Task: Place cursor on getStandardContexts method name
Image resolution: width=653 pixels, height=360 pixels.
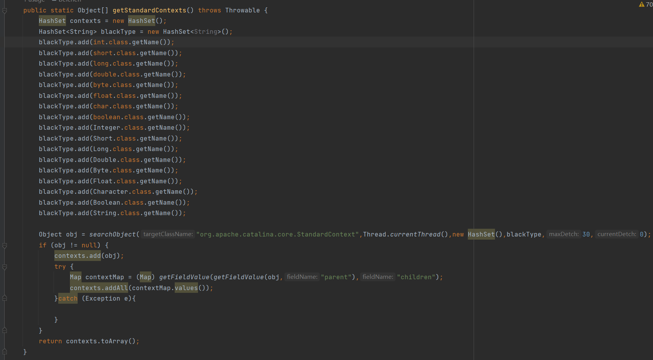Action: coord(149,10)
